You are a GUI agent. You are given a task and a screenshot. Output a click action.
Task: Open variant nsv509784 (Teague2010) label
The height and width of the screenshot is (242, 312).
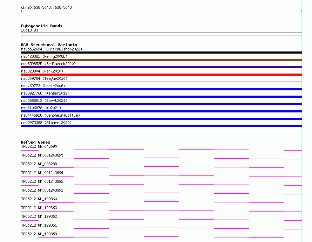coord(44,78)
